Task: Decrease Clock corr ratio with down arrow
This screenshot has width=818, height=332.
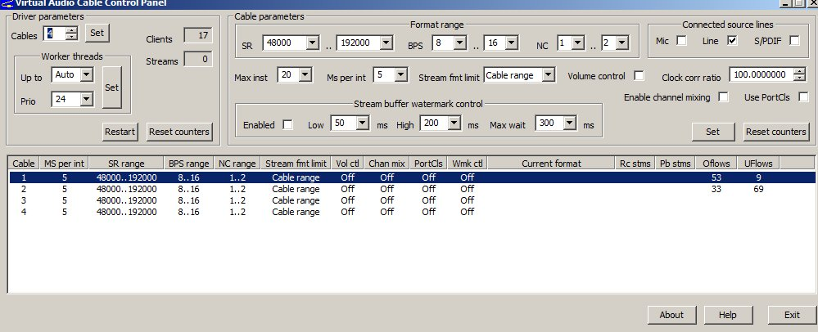Action: (x=799, y=79)
